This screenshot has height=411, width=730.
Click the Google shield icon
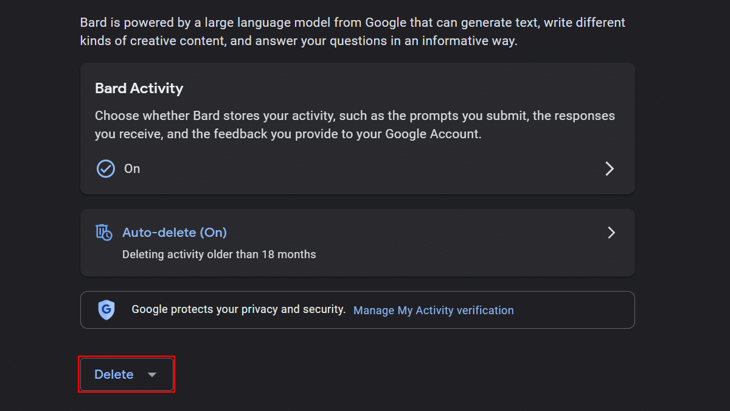click(106, 310)
